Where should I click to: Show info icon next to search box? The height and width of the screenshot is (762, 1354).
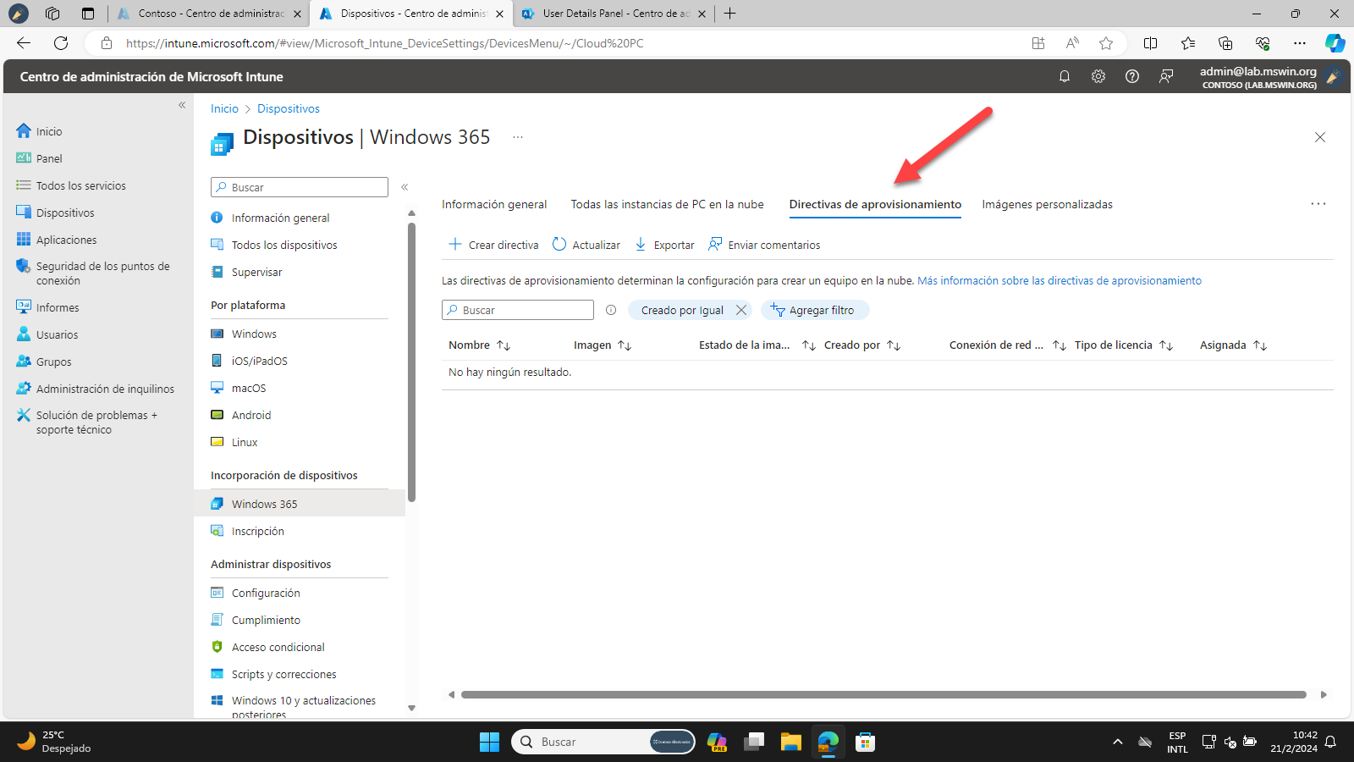[x=611, y=310]
